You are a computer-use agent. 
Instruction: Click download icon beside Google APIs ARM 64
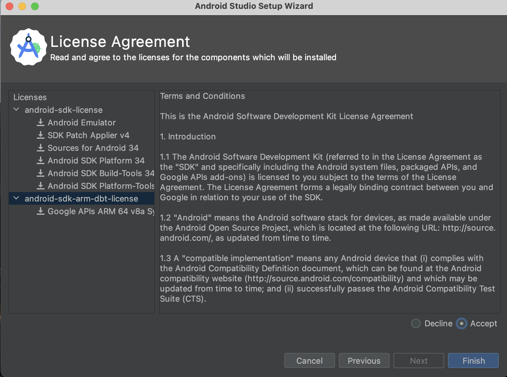(x=41, y=211)
